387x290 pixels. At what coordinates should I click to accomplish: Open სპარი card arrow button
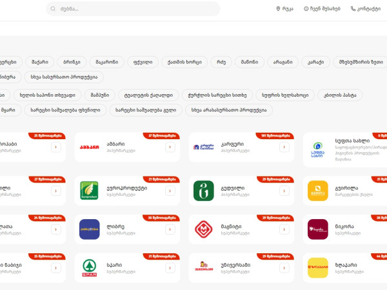tap(170, 268)
